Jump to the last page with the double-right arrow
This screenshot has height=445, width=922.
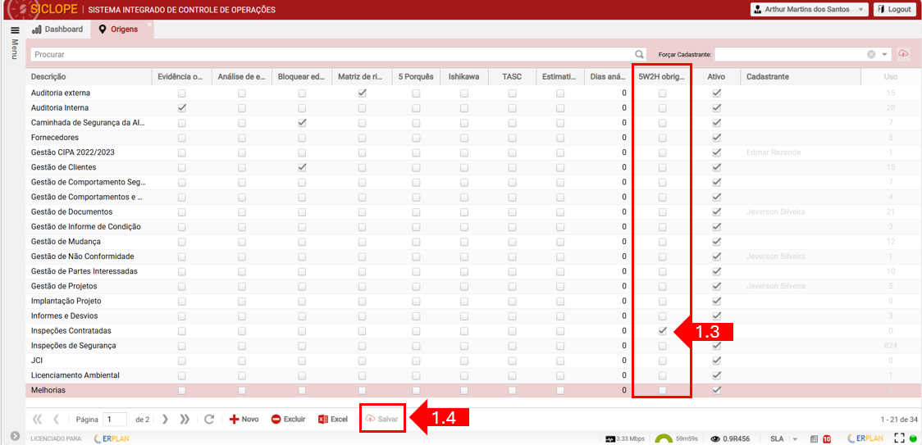(x=185, y=419)
